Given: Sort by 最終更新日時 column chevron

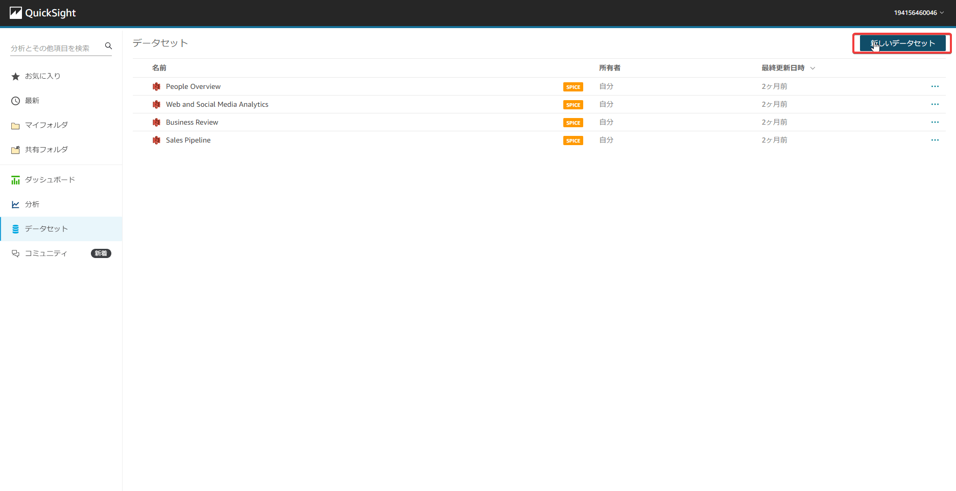Looking at the screenshot, I should pos(812,68).
